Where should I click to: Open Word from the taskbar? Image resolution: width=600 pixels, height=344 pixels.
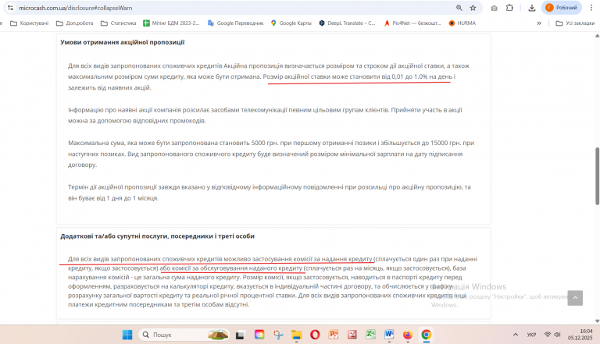[389, 335]
